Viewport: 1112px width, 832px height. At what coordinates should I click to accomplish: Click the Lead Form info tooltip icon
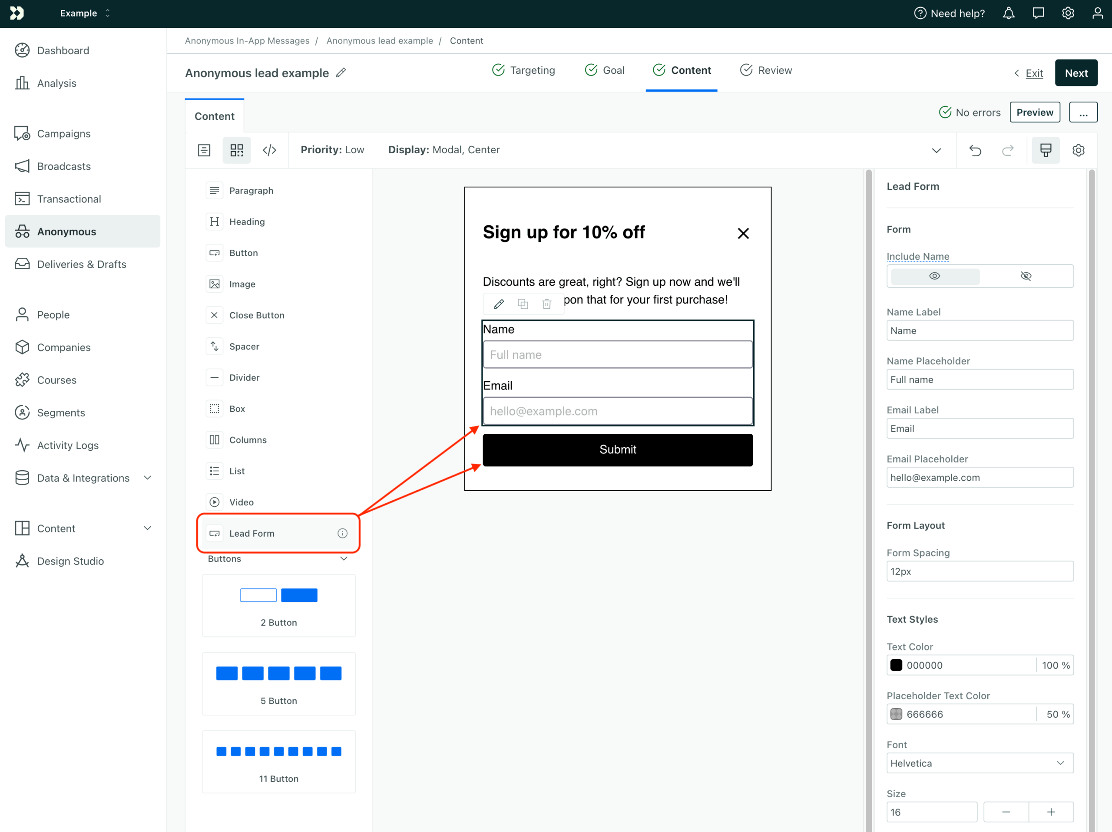[x=342, y=533]
